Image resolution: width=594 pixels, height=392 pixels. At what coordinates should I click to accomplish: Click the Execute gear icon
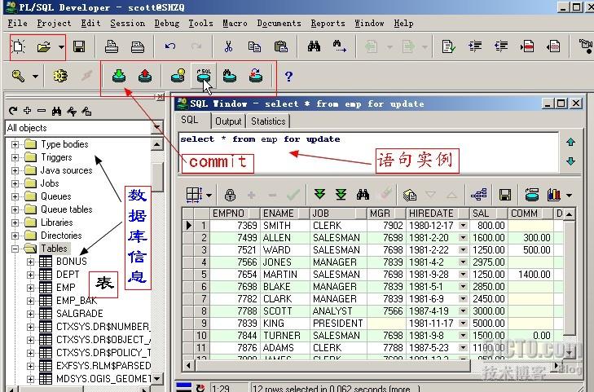click(60, 76)
